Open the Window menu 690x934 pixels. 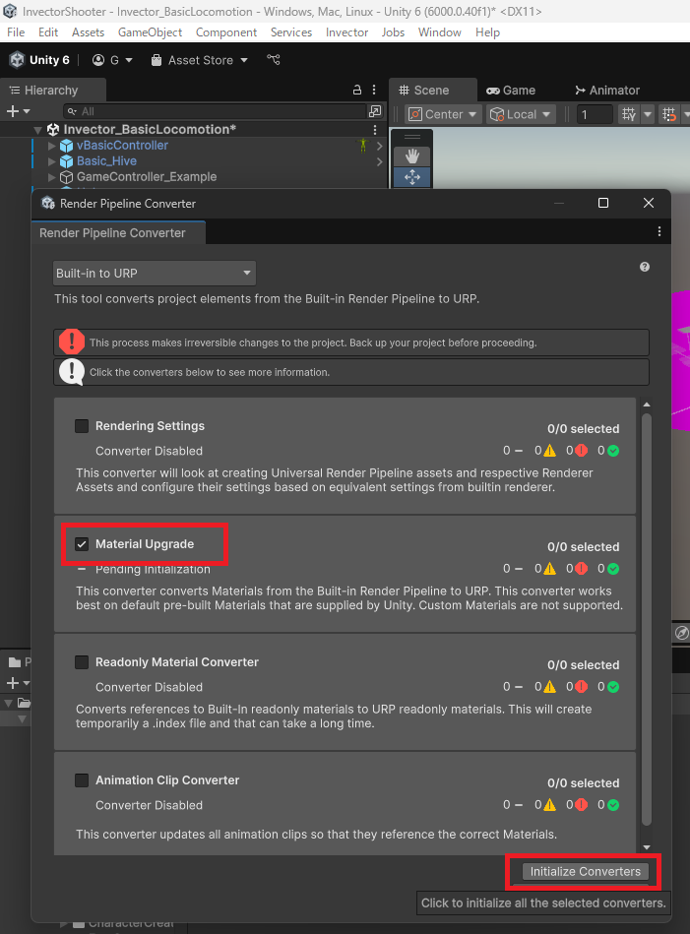pyautogui.click(x=440, y=32)
